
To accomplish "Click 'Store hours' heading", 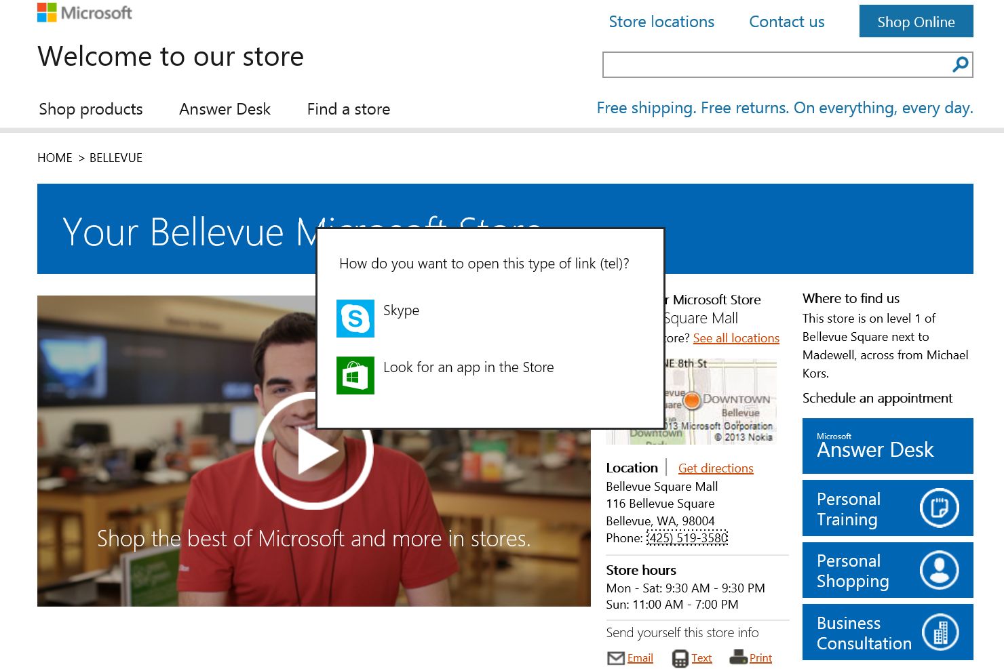I will [641, 570].
